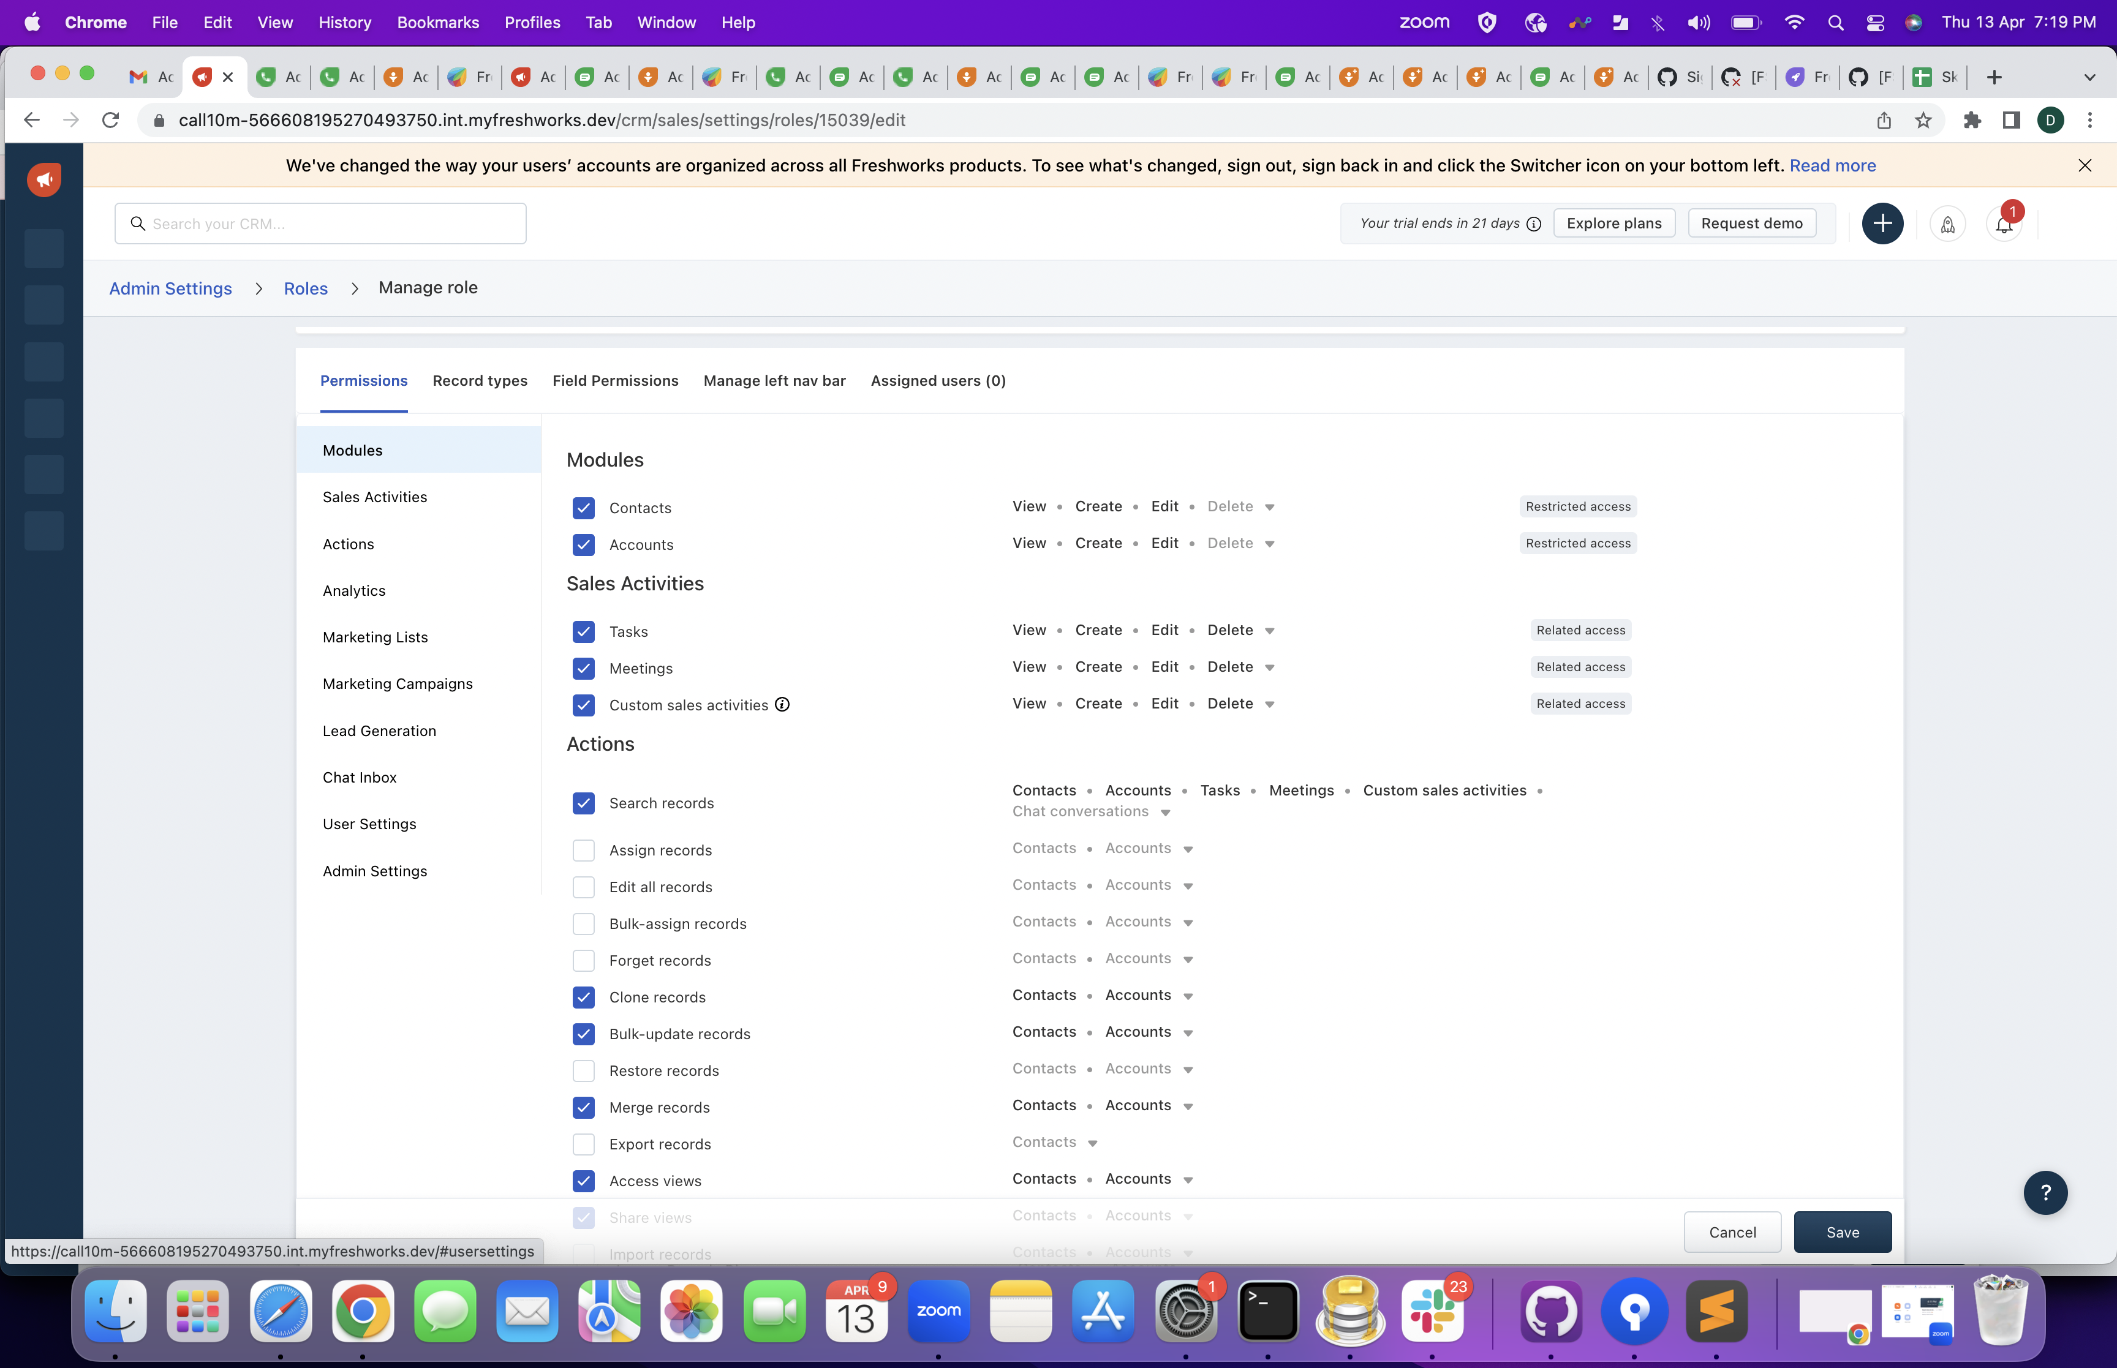Open the Read more link
This screenshot has width=2117, height=1368.
1832,165
